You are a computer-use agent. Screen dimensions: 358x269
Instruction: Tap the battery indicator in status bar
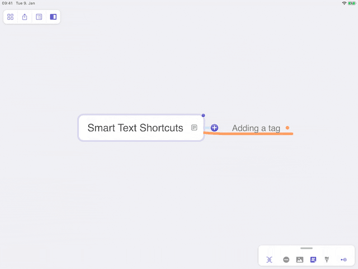coord(352,3)
